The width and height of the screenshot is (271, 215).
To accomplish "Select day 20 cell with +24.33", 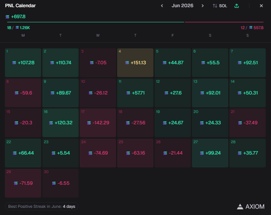I will (210, 123).
